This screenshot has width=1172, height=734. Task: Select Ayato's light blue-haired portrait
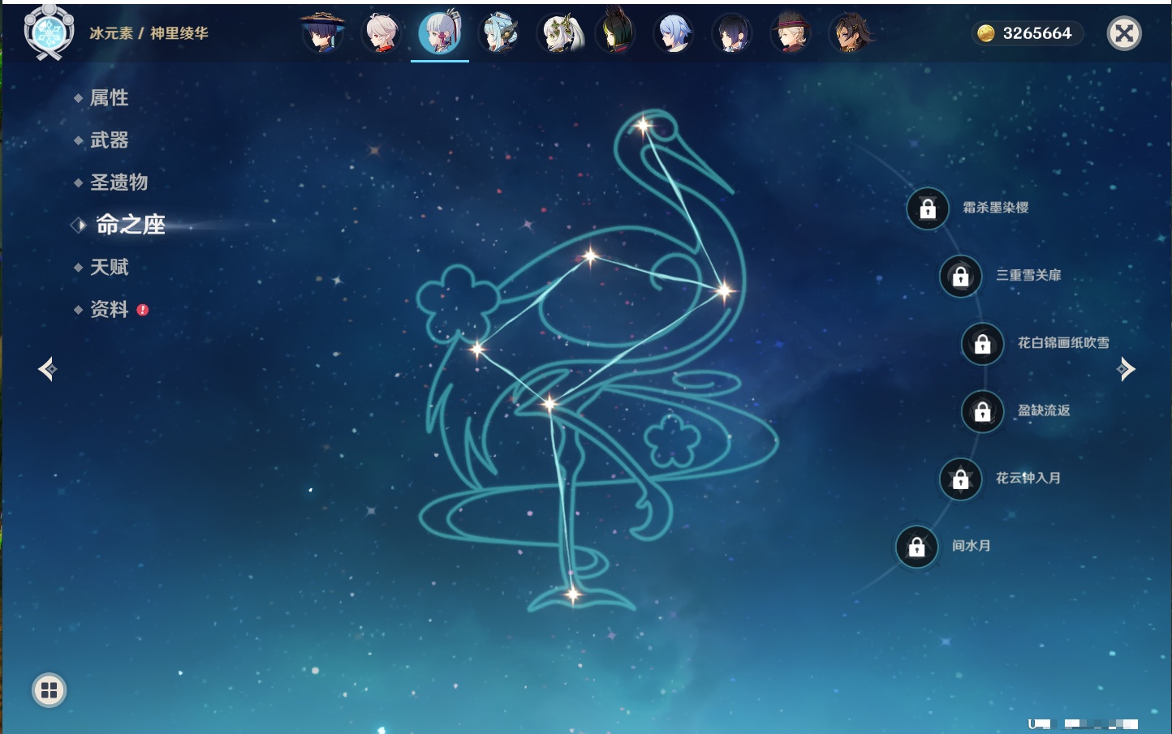coord(674,33)
